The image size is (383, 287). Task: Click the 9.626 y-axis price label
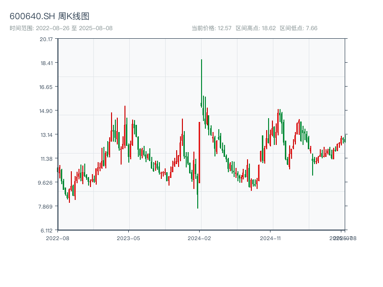coord(46,183)
